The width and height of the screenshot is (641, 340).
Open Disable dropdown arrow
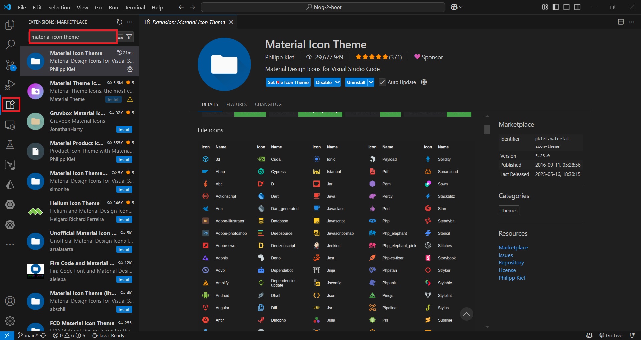click(x=337, y=82)
